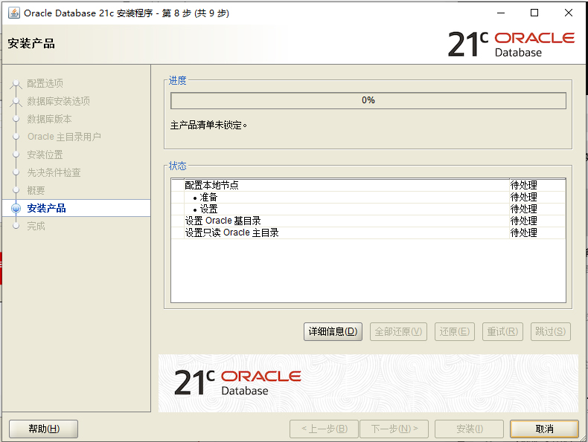The width and height of the screenshot is (588, 442).
Task: Click the 详细信息(D) button
Action: tap(333, 331)
